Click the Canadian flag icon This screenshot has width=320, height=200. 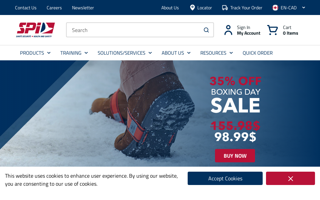coord(275,8)
